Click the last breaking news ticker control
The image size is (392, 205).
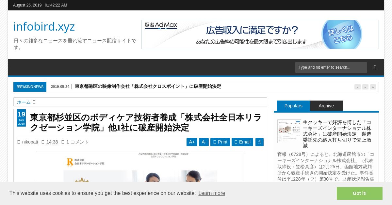pyautogui.click(x=373, y=87)
